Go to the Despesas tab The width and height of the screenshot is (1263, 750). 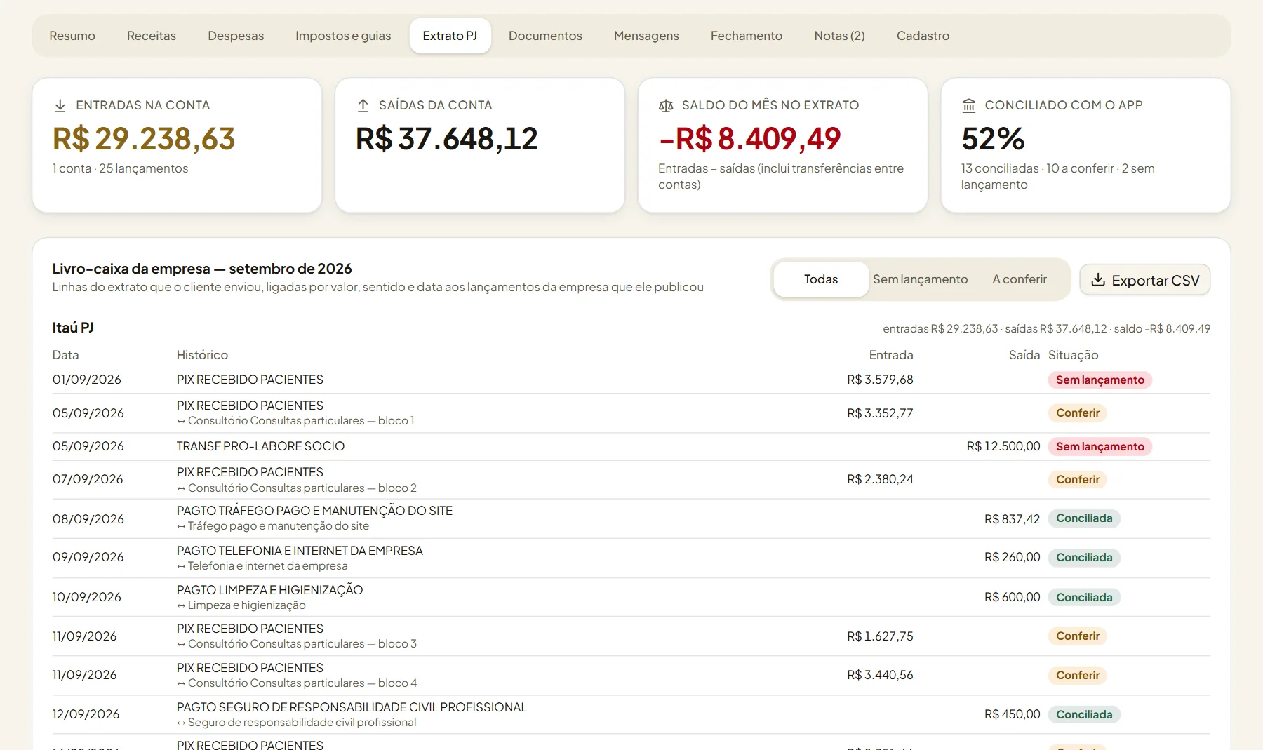click(x=236, y=36)
